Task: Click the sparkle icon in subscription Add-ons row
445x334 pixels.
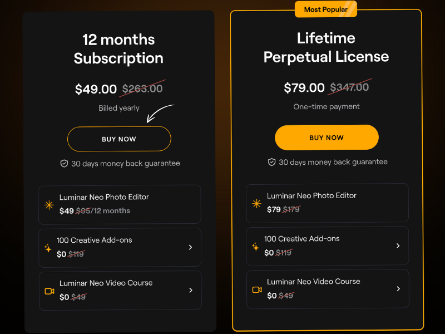Action: coord(48,248)
